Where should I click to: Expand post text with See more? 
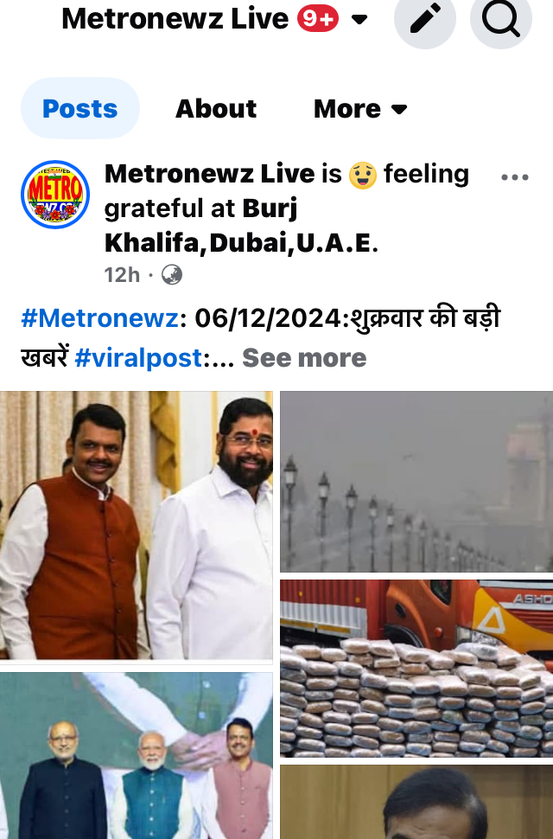304,358
